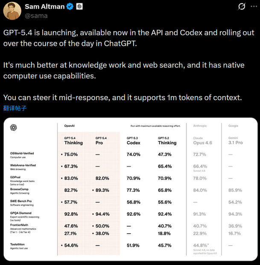The height and width of the screenshot is (265, 260).
Task: Click the Gemini 3.1 Pro column header
Action: [235, 140]
